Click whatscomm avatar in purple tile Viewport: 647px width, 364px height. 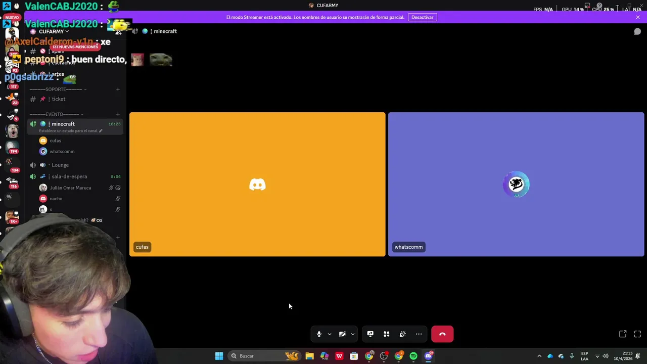click(516, 184)
